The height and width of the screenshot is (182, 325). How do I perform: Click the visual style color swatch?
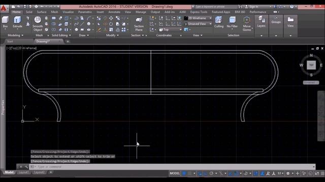pyautogui.click(x=186, y=18)
